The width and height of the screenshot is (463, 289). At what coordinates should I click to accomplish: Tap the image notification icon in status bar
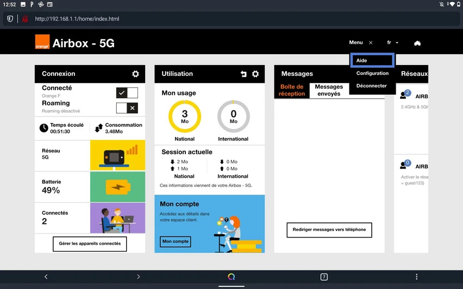click(x=23, y=4)
